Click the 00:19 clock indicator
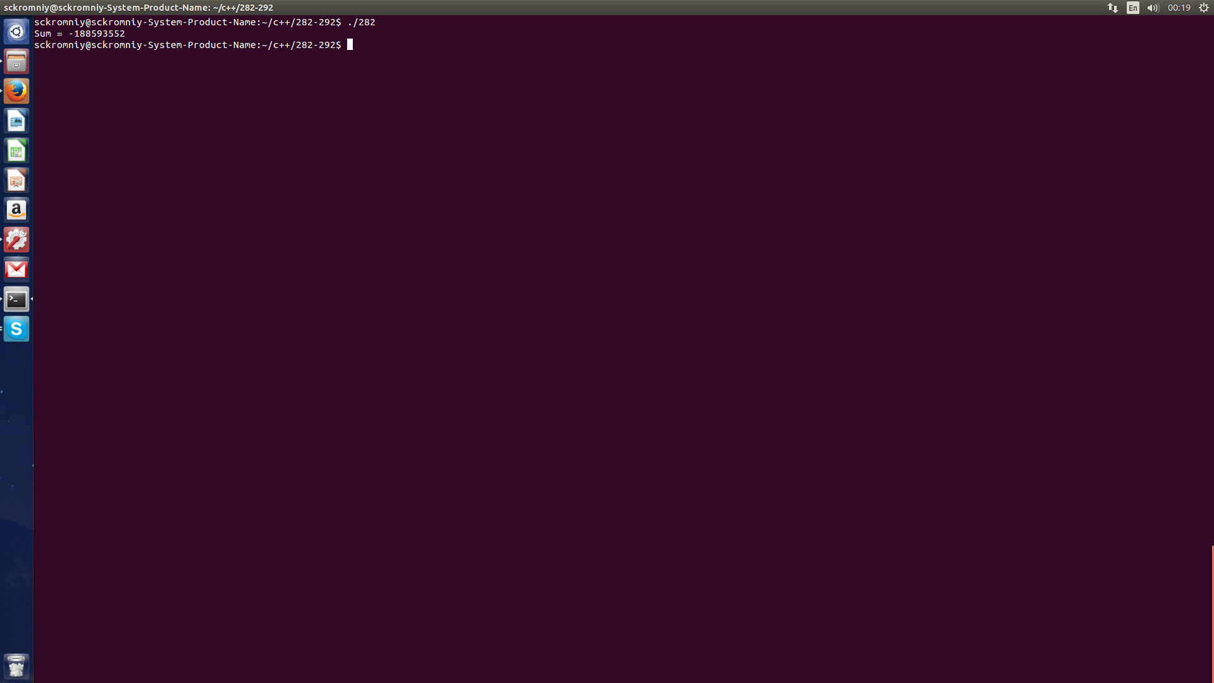 1179,8
